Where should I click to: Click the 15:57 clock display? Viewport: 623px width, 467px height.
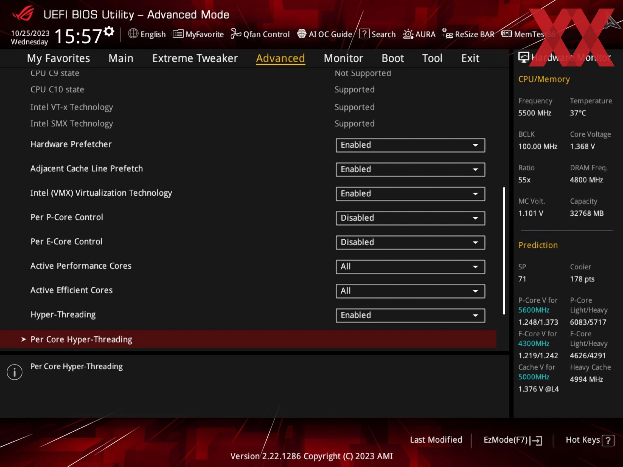78,36
